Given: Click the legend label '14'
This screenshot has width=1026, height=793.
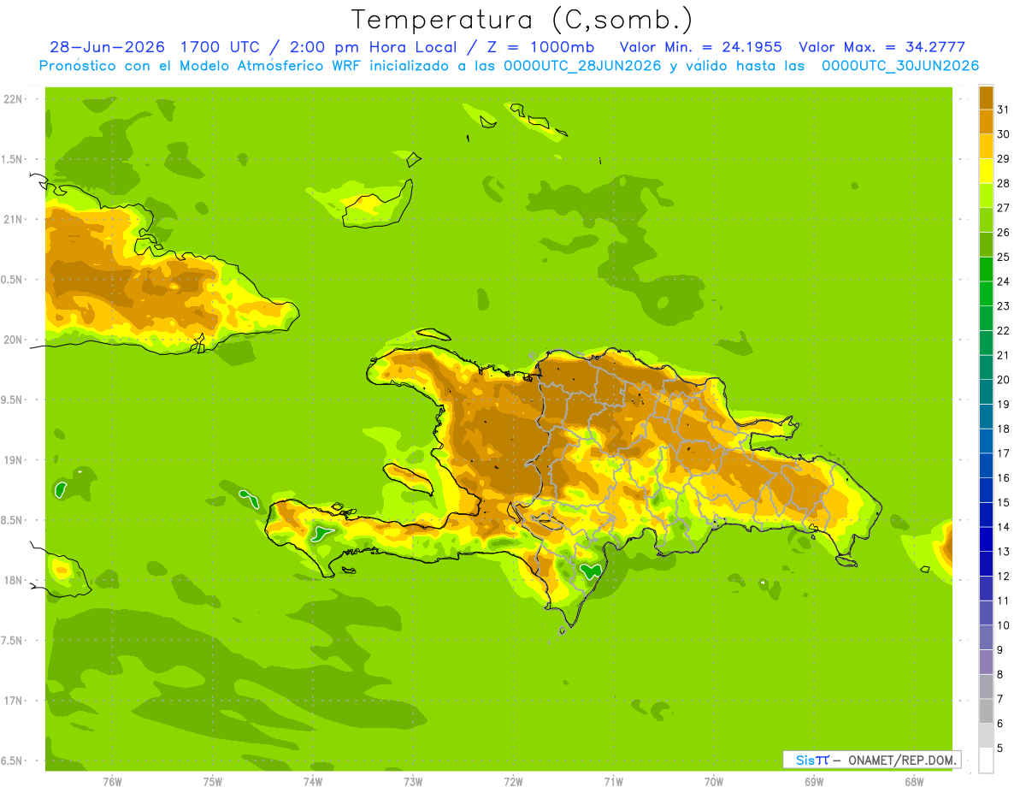Looking at the screenshot, I should coord(1004,527).
